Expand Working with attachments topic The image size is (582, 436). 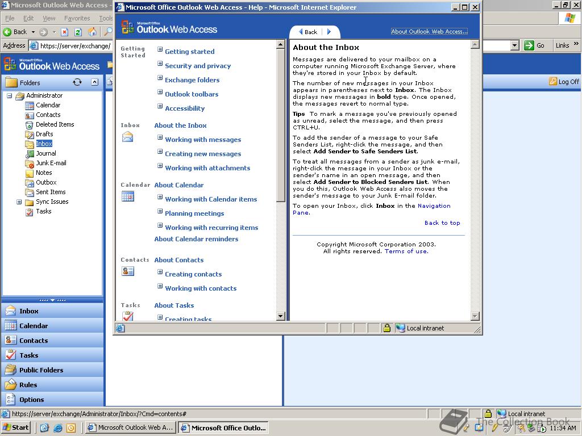160,166
